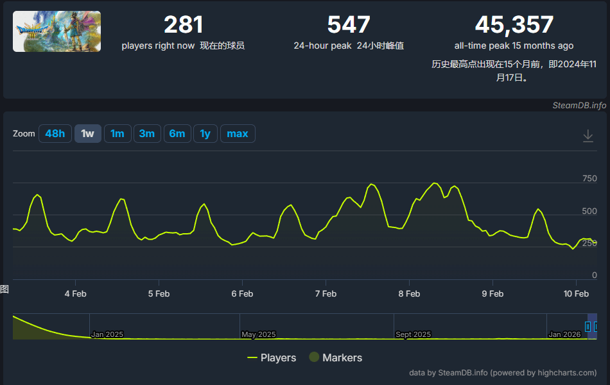Screen dimensions: 610x385
Task: Click Jan 2025 in the navigator timeline
Action: 107,334
